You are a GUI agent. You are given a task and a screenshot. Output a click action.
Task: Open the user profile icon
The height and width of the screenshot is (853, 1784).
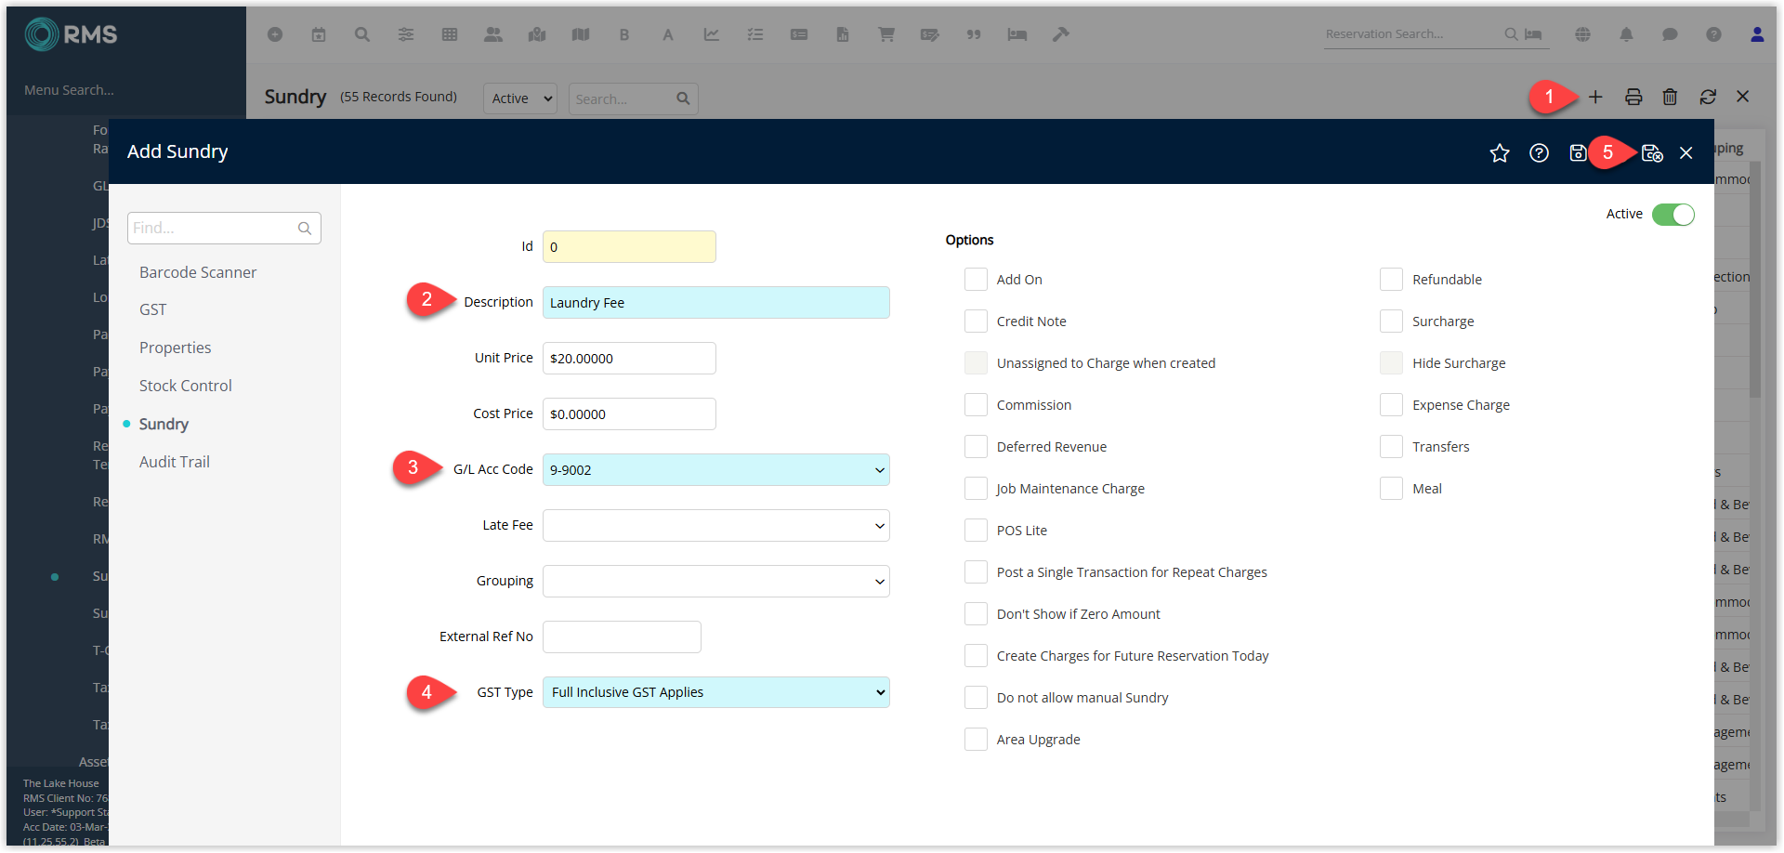click(x=1757, y=34)
